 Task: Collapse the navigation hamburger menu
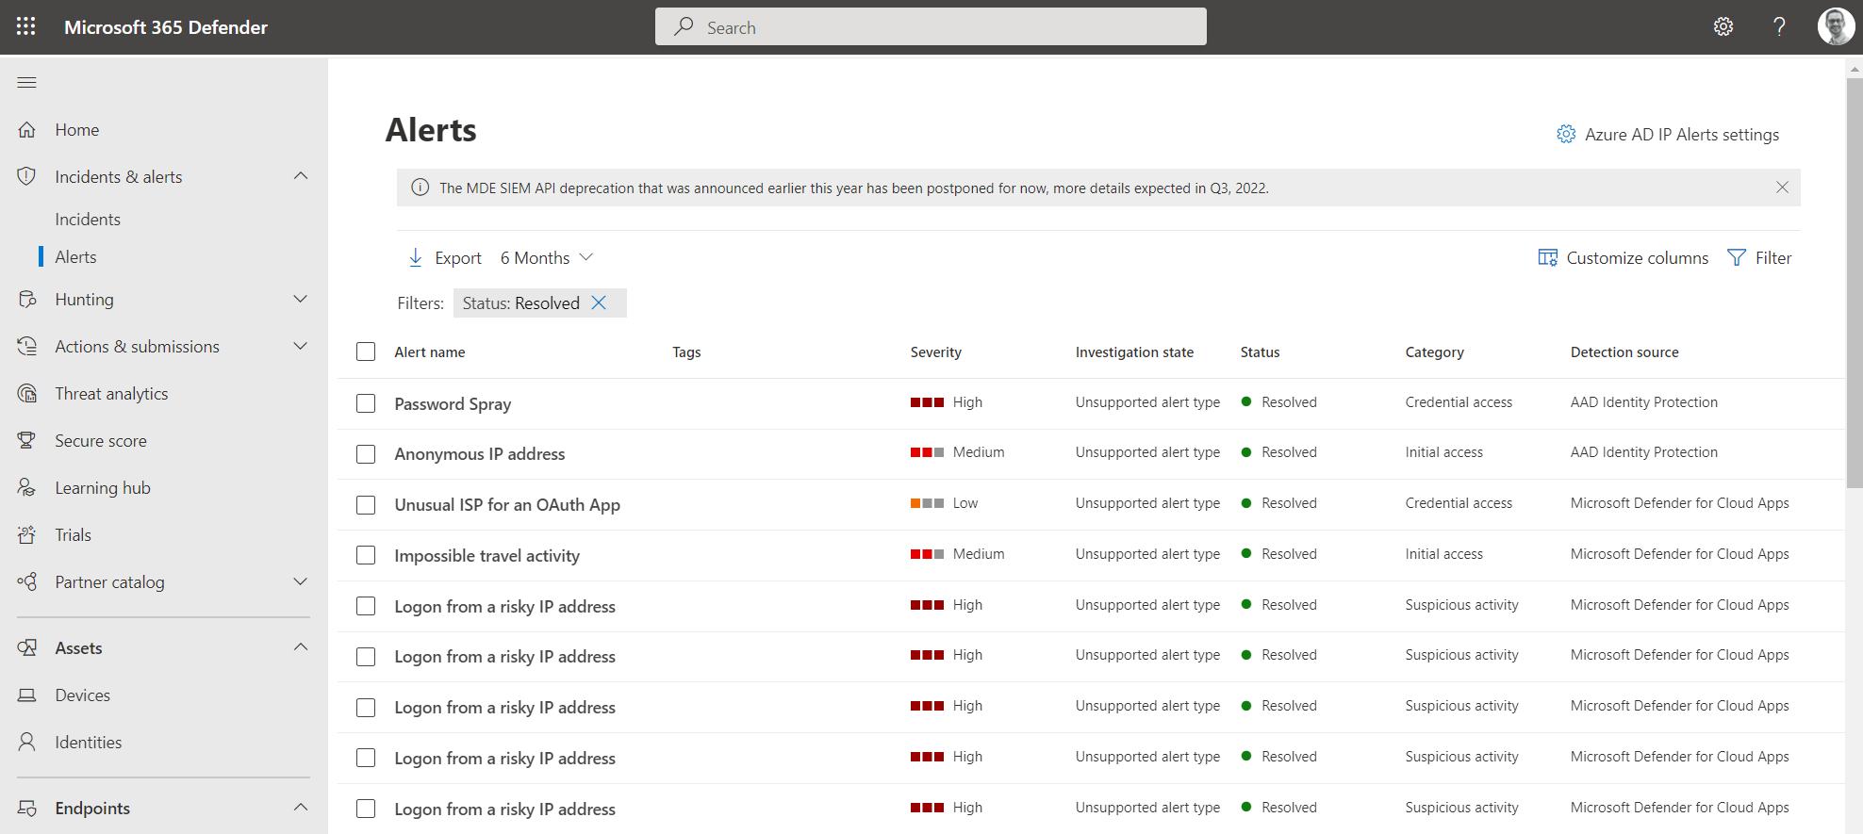tap(26, 83)
